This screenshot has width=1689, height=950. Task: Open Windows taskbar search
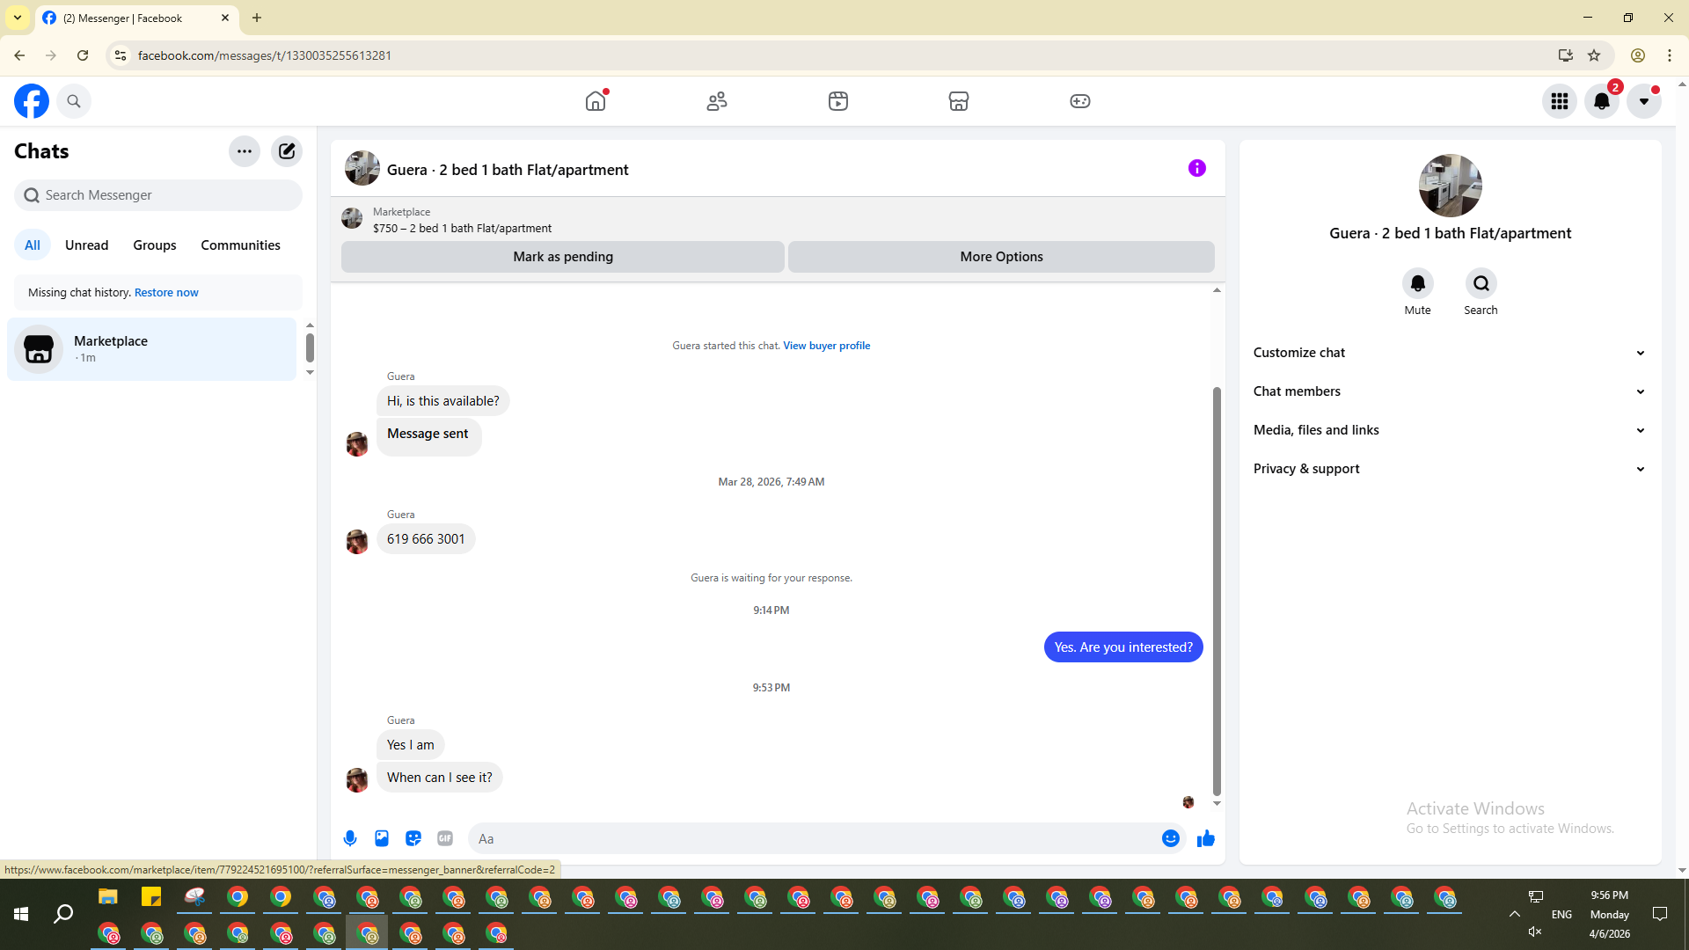(63, 915)
